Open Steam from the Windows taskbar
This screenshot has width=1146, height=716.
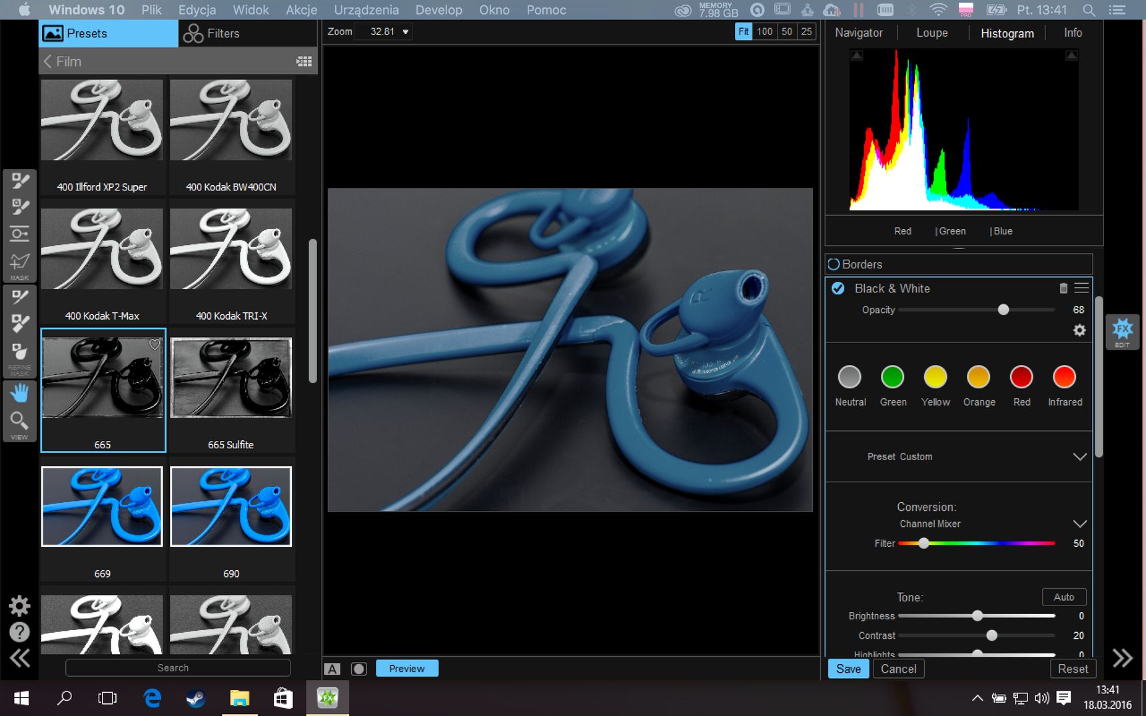click(195, 698)
